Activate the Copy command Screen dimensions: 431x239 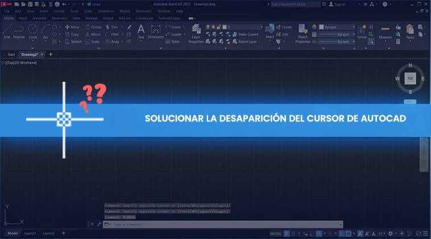[72, 34]
